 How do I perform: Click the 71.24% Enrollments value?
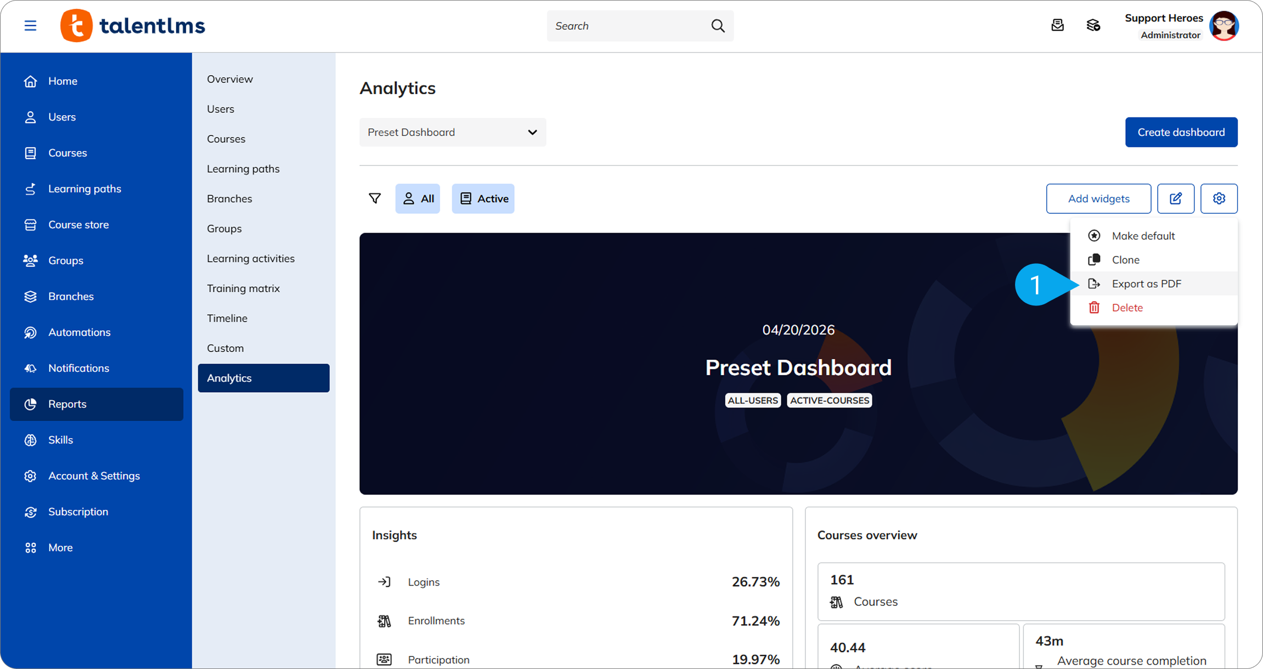coord(755,621)
